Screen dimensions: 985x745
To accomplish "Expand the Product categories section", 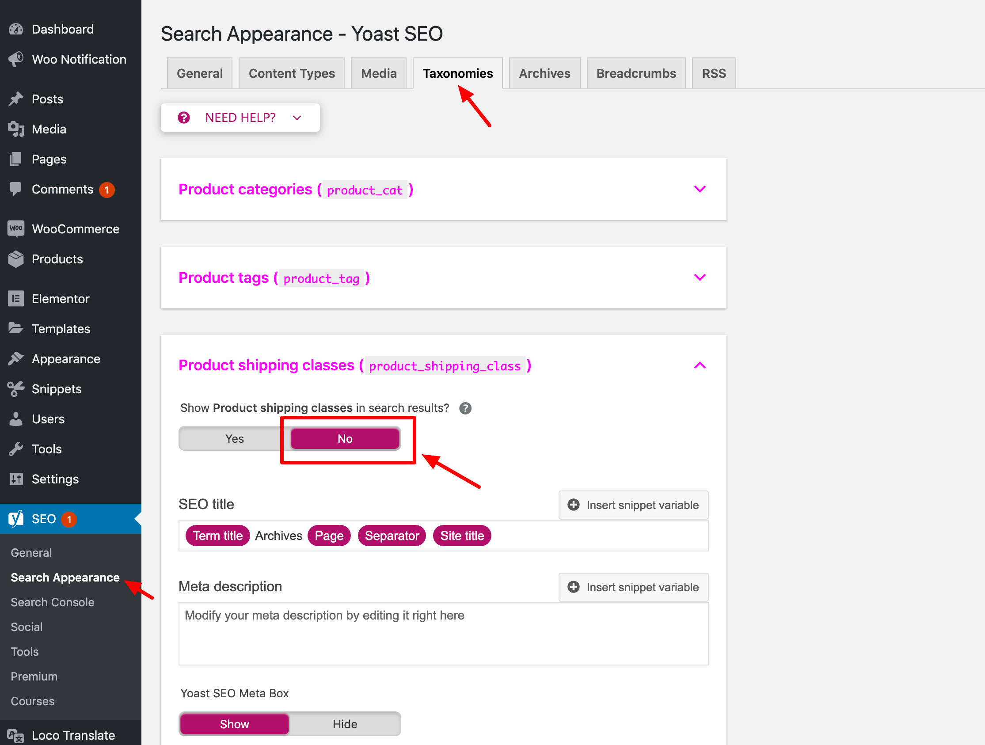I will 700,190.
